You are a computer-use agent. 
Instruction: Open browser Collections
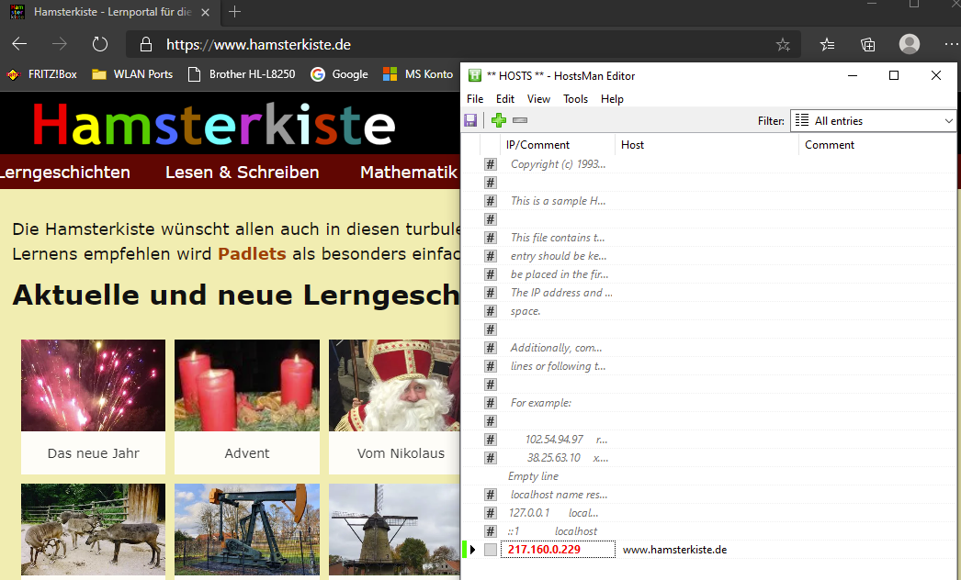point(868,45)
